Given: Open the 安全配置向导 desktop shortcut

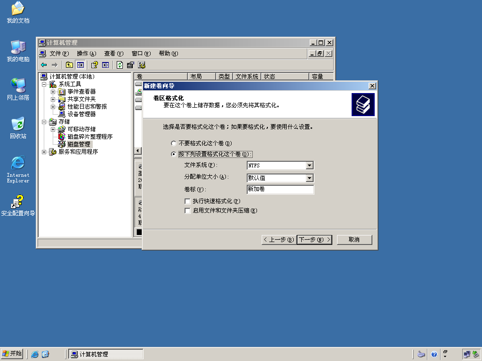Looking at the screenshot, I should pos(18,205).
